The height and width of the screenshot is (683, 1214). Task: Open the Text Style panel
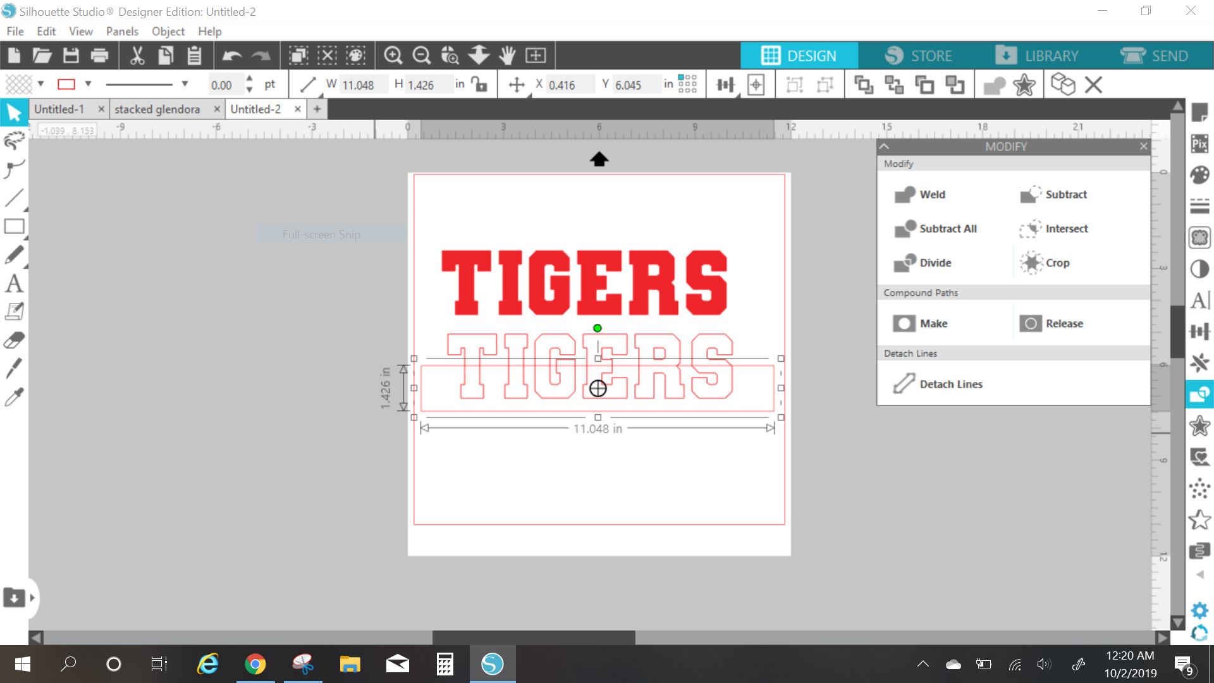click(x=1199, y=300)
